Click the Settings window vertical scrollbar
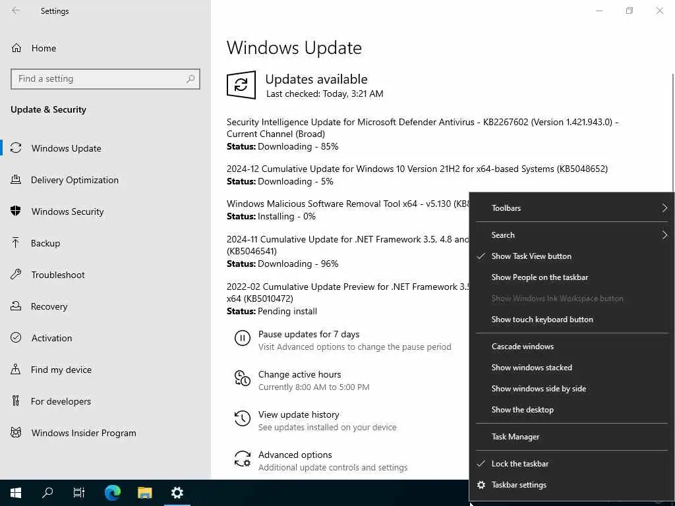The image size is (675, 506). [672, 133]
